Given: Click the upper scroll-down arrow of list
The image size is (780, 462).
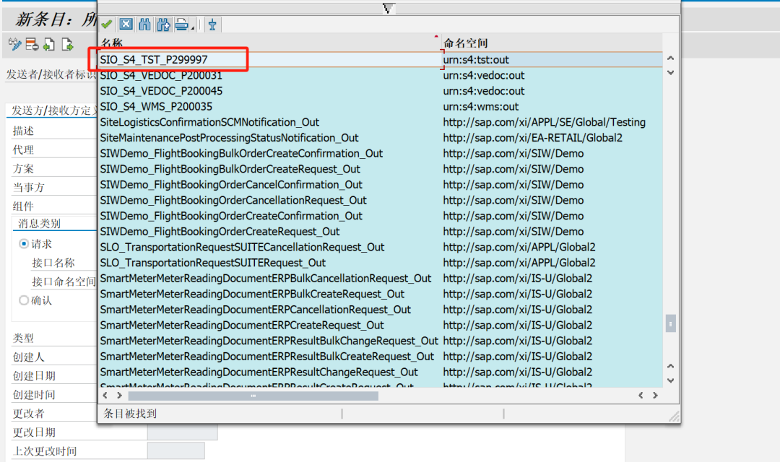Looking at the screenshot, I should (x=670, y=73).
